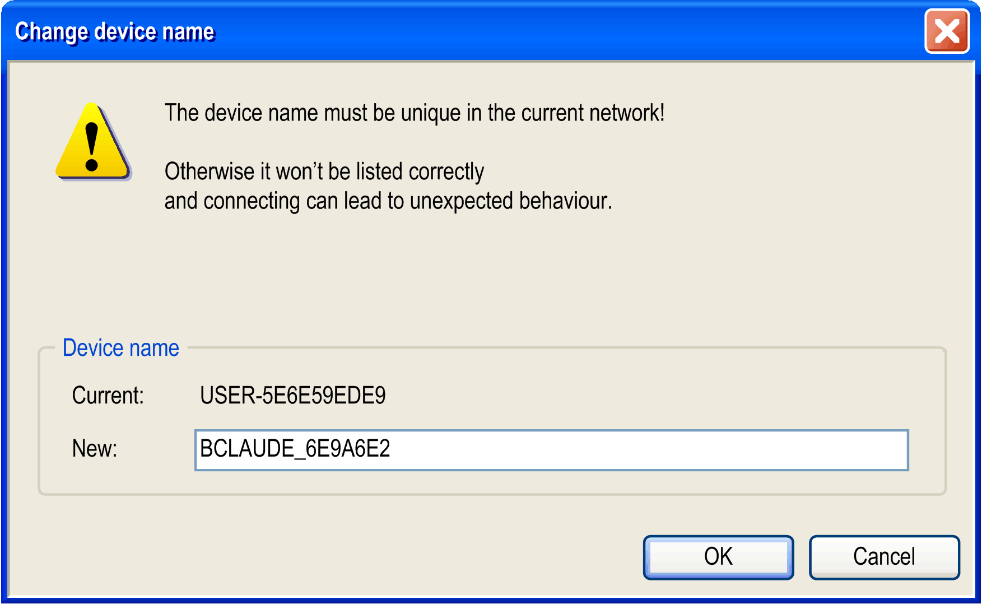Cancel the device name change
This screenshot has height=604, width=982.
click(x=884, y=557)
